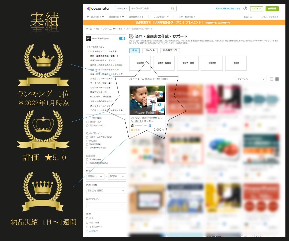Image resolution: width=289 pixels, height=241 pixels.
Task: Open プレゼン、提案資料で魅せる service title
Action: coord(146,119)
